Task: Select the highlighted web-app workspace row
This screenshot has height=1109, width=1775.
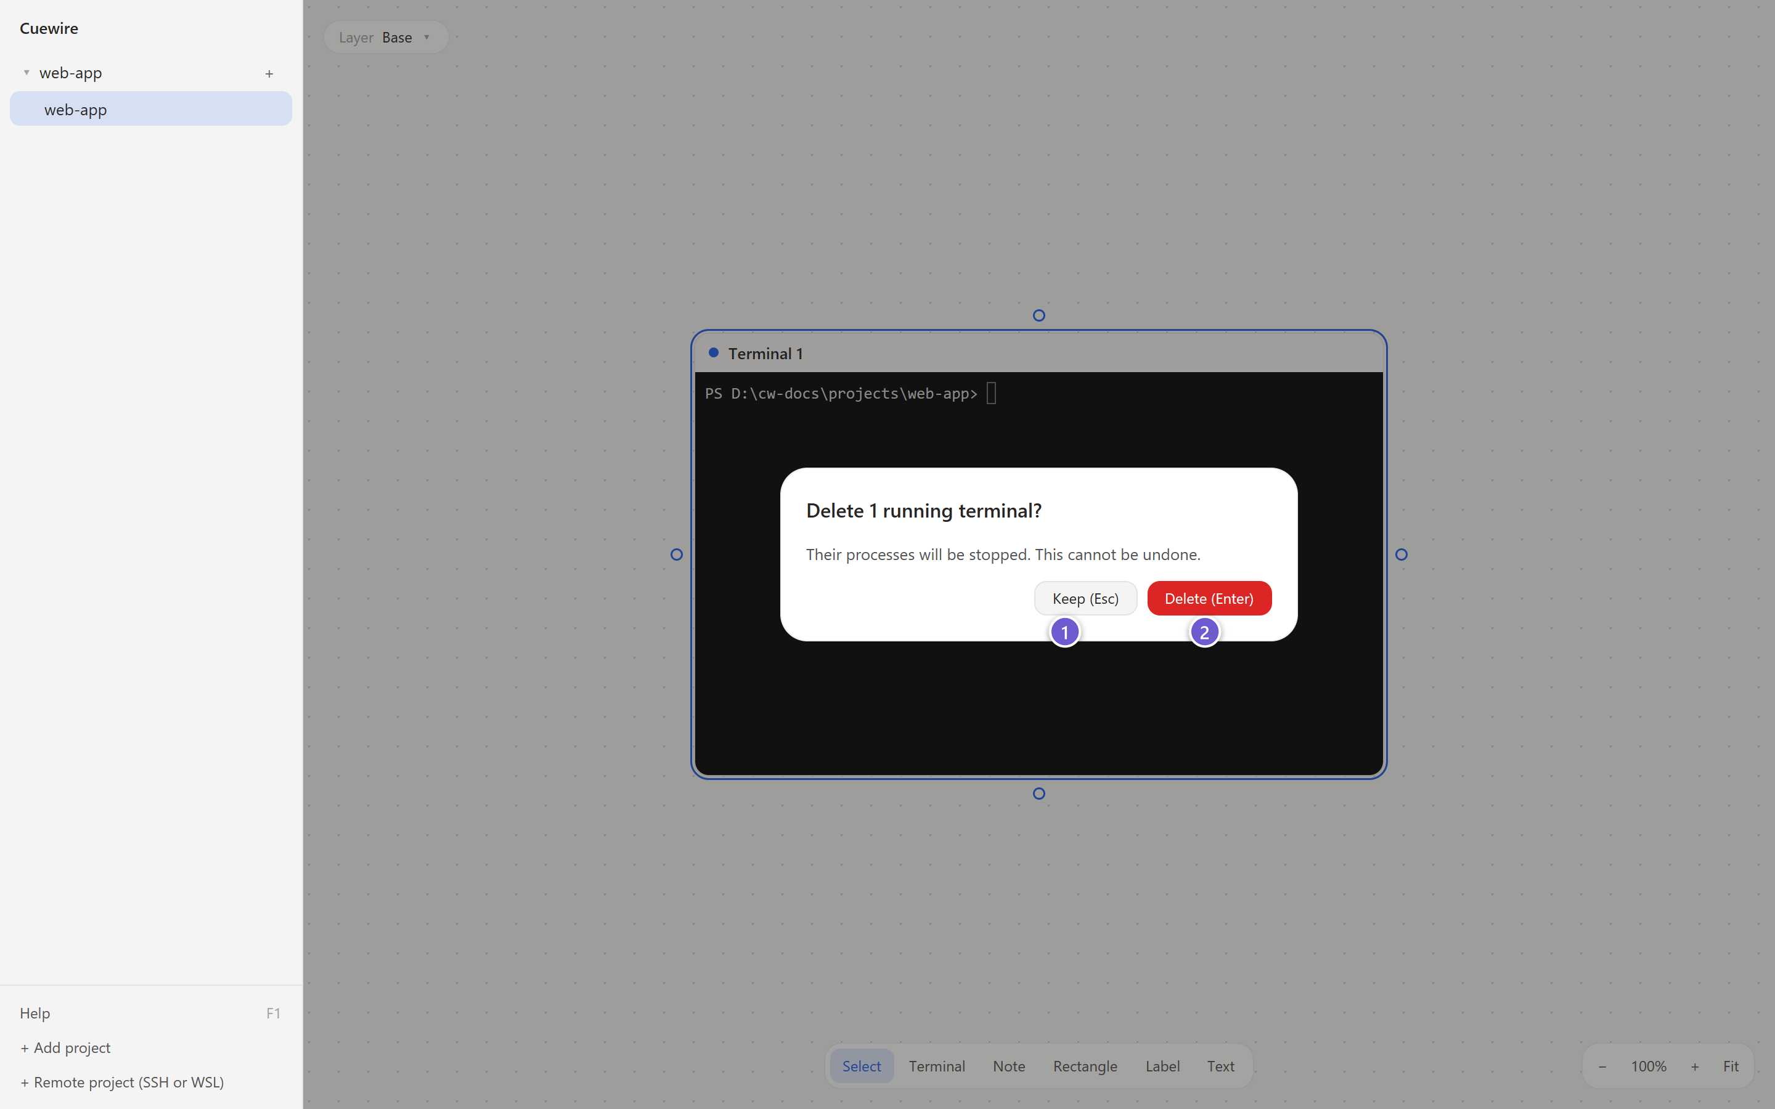Action: pos(151,109)
